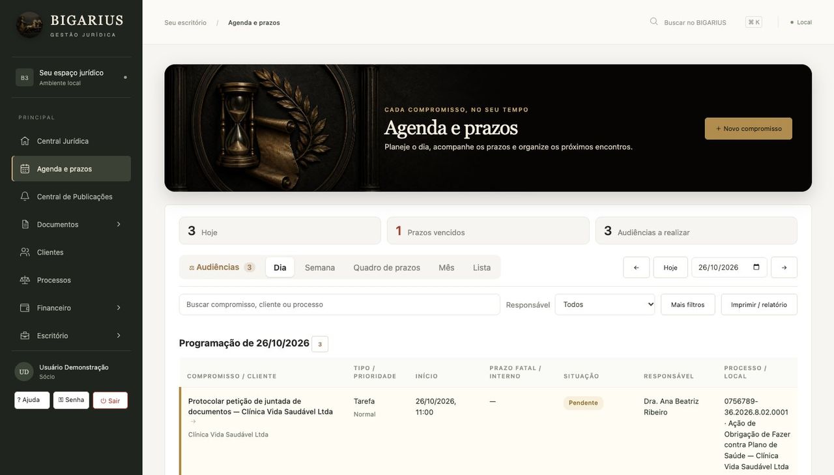Expand Mais filtros options
The width and height of the screenshot is (834, 475).
tap(687, 304)
